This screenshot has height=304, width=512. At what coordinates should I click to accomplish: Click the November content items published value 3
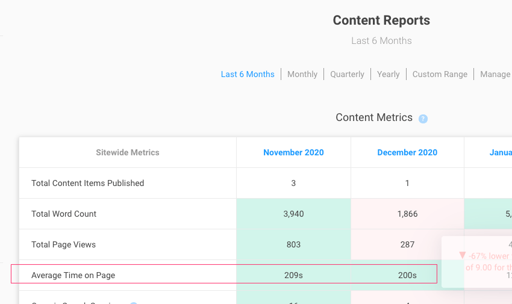click(293, 184)
